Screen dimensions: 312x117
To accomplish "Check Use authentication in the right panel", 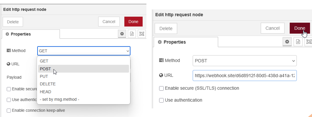I will 161,100.
